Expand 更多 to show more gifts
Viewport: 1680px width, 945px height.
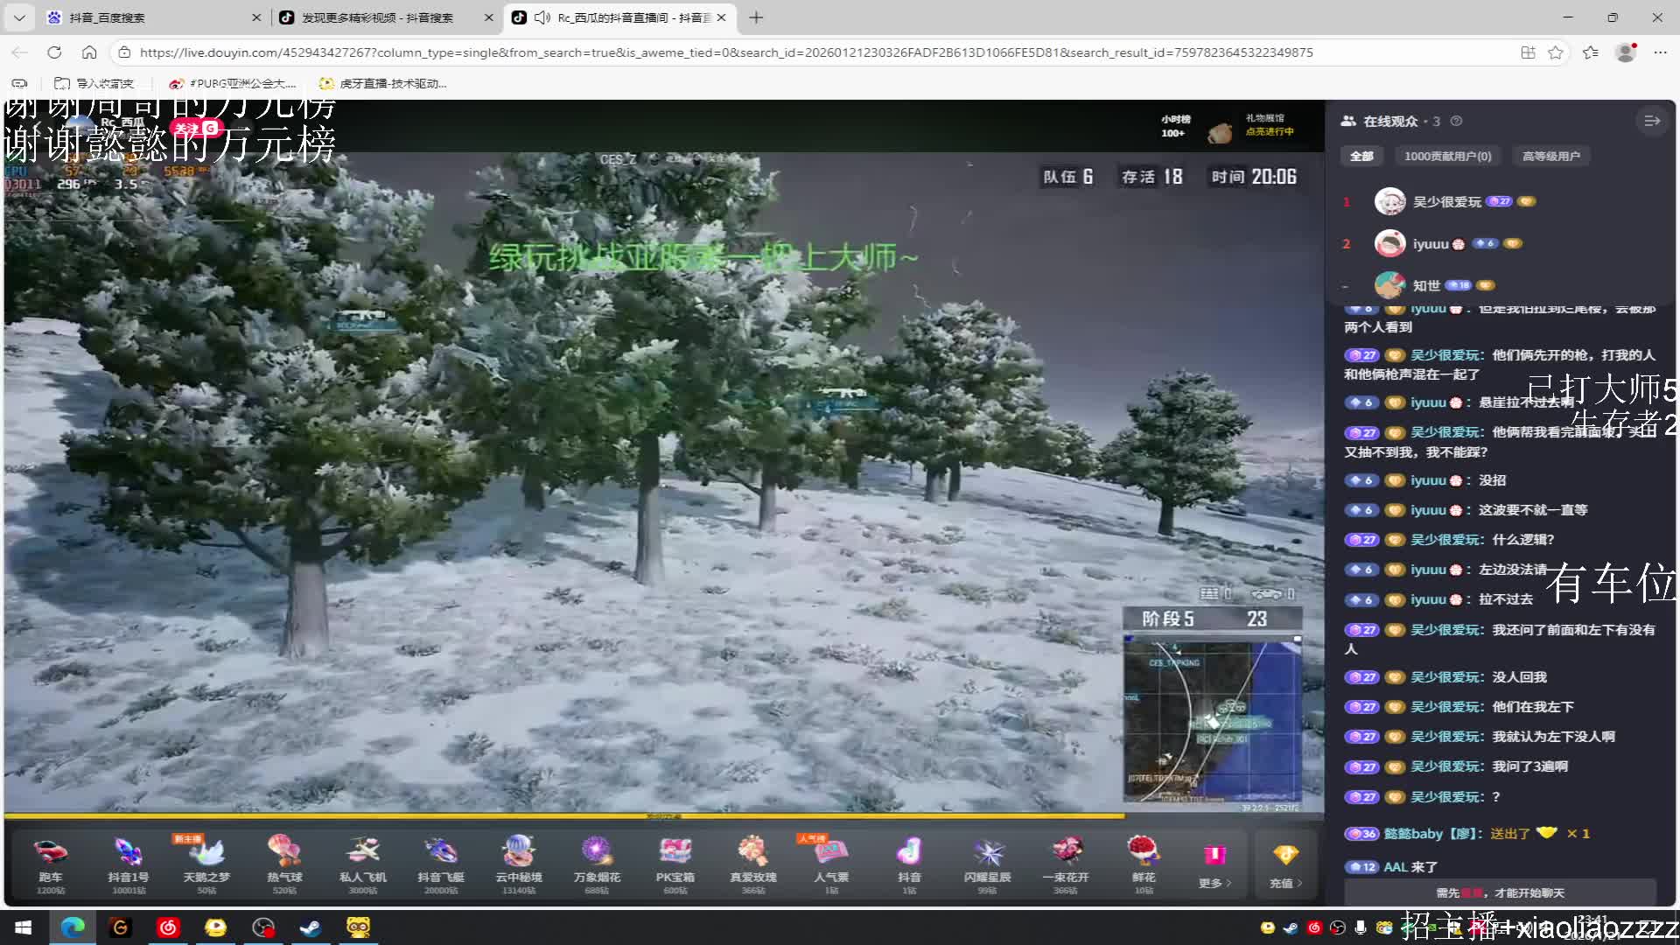[1214, 866]
